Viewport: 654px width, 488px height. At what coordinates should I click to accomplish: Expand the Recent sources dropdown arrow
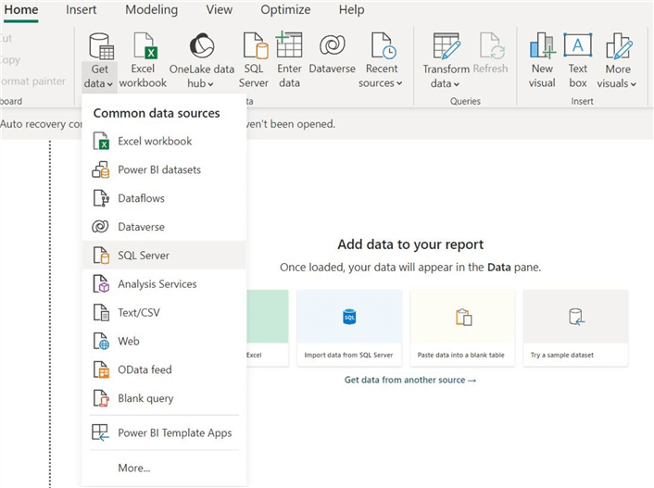(x=399, y=83)
